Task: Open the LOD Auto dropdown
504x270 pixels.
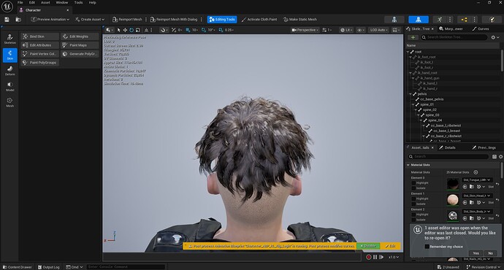Action: point(378,30)
